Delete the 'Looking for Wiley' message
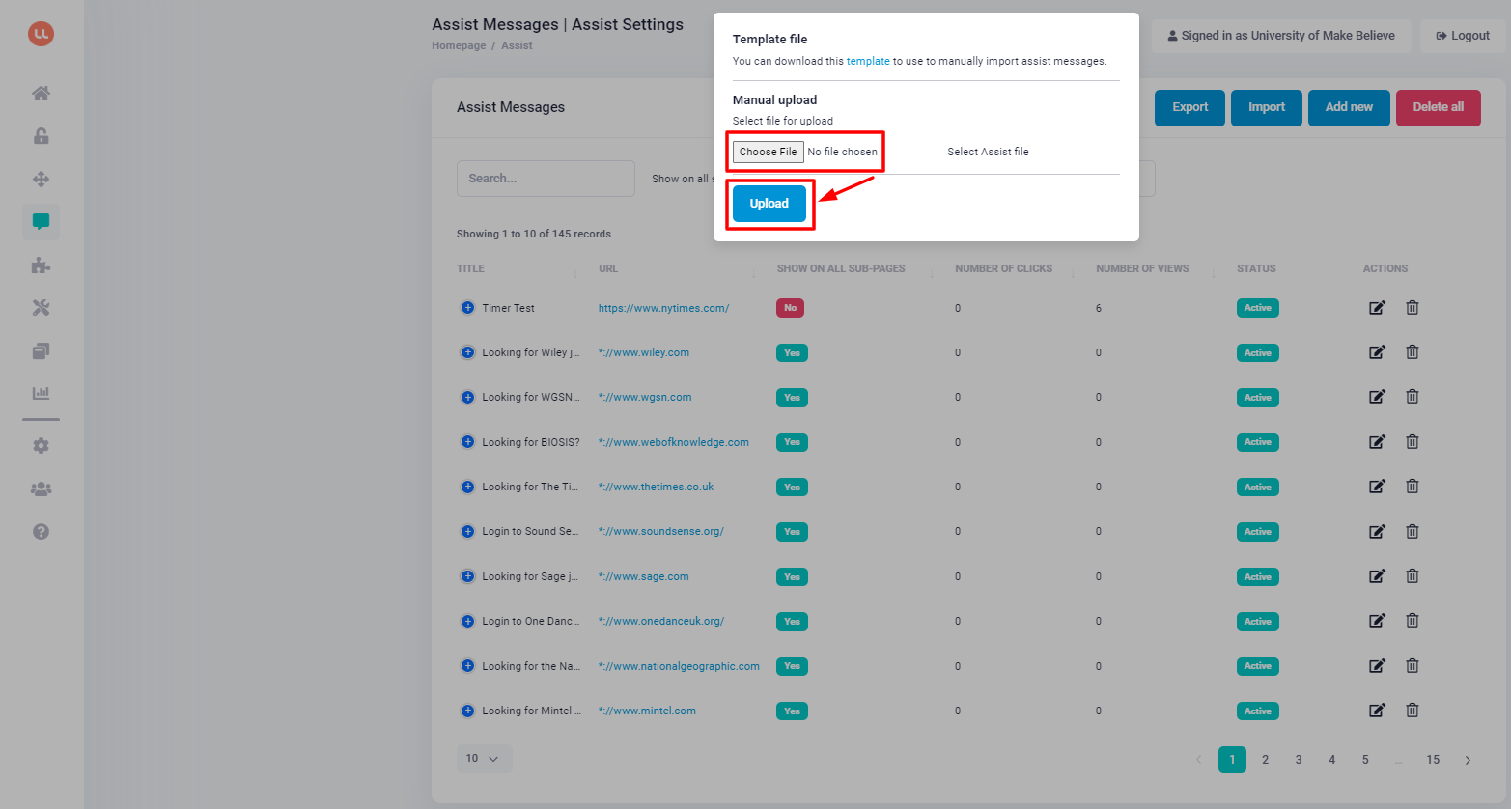Viewport: 1511px width, 809px height. coord(1412,351)
